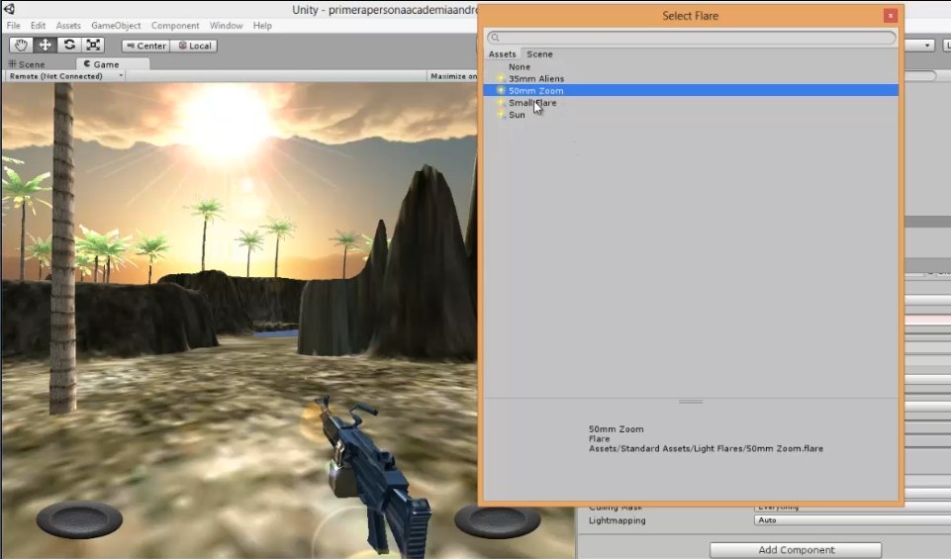The width and height of the screenshot is (951, 559).
Task: Close the Select Flare window
Action: pyautogui.click(x=890, y=16)
